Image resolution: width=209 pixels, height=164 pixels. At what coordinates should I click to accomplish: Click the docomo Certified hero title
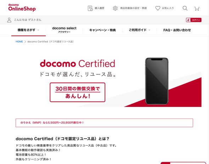[x=78, y=63]
